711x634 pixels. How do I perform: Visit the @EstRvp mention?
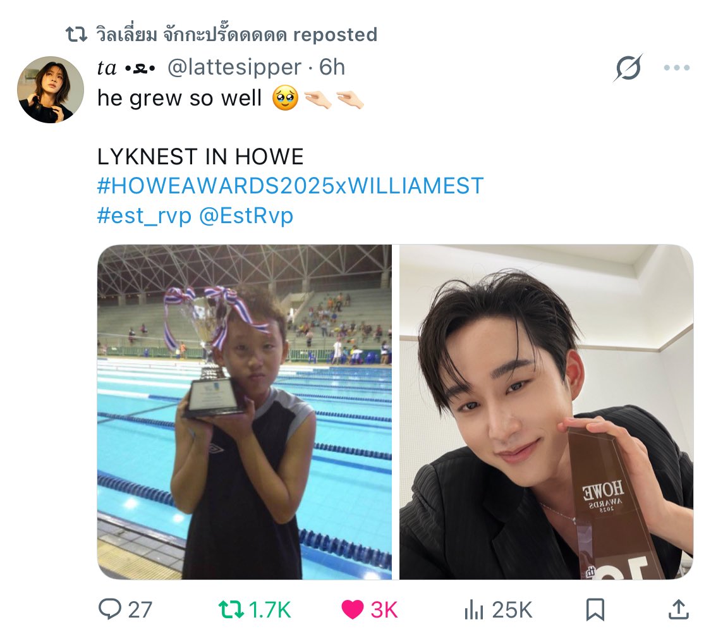[246, 216]
